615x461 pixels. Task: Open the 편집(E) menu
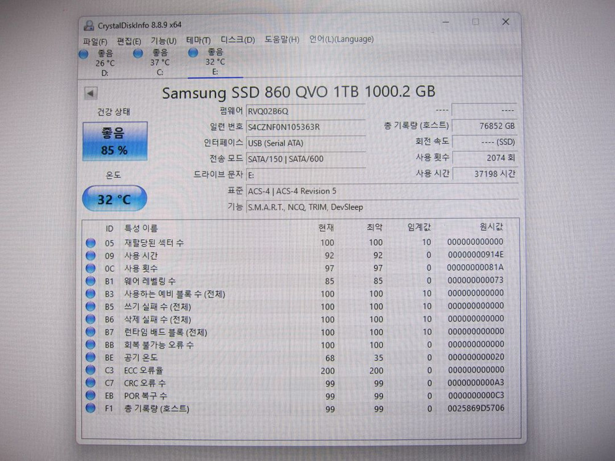129,41
